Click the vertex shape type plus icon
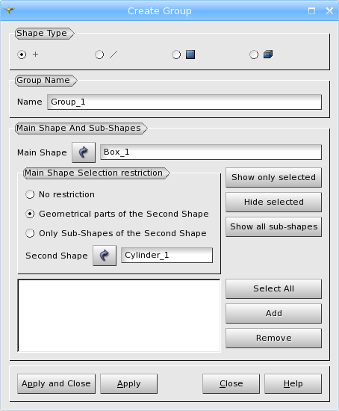This screenshot has height=411, width=339. coord(35,55)
